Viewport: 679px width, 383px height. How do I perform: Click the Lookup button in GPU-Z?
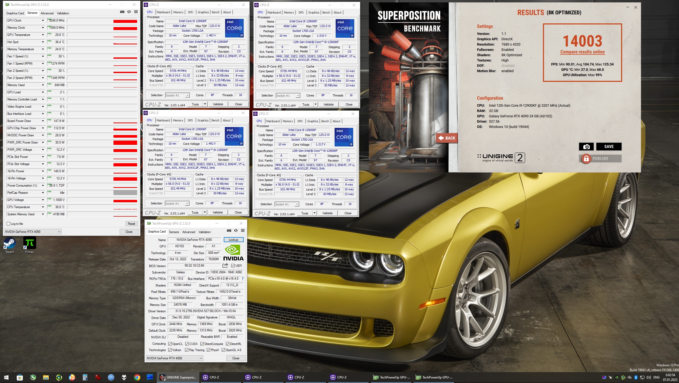point(233,240)
